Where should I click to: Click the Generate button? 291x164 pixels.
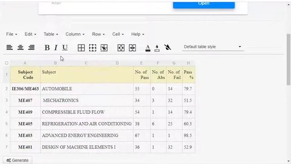17,160
